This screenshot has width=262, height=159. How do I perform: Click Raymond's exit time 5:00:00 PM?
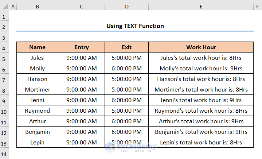127,110
